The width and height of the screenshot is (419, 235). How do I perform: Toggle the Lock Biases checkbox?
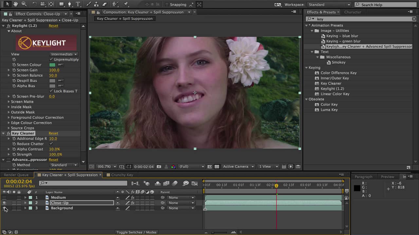(51, 91)
